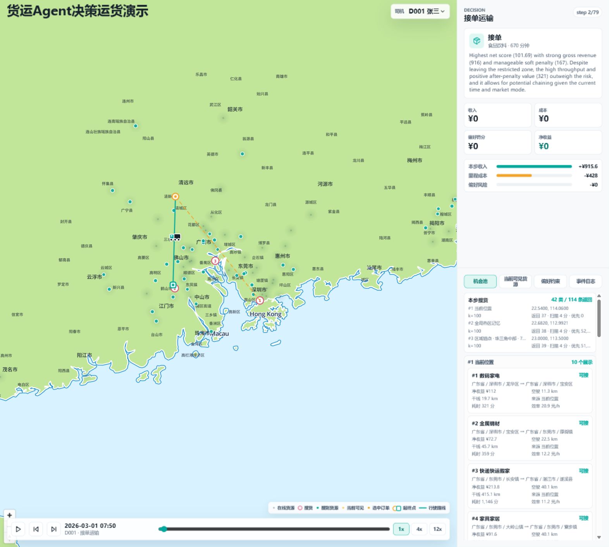Viewport: 609px width, 547px height.
Task: Click 可接 on 家具家居 card
Action: coord(583,518)
